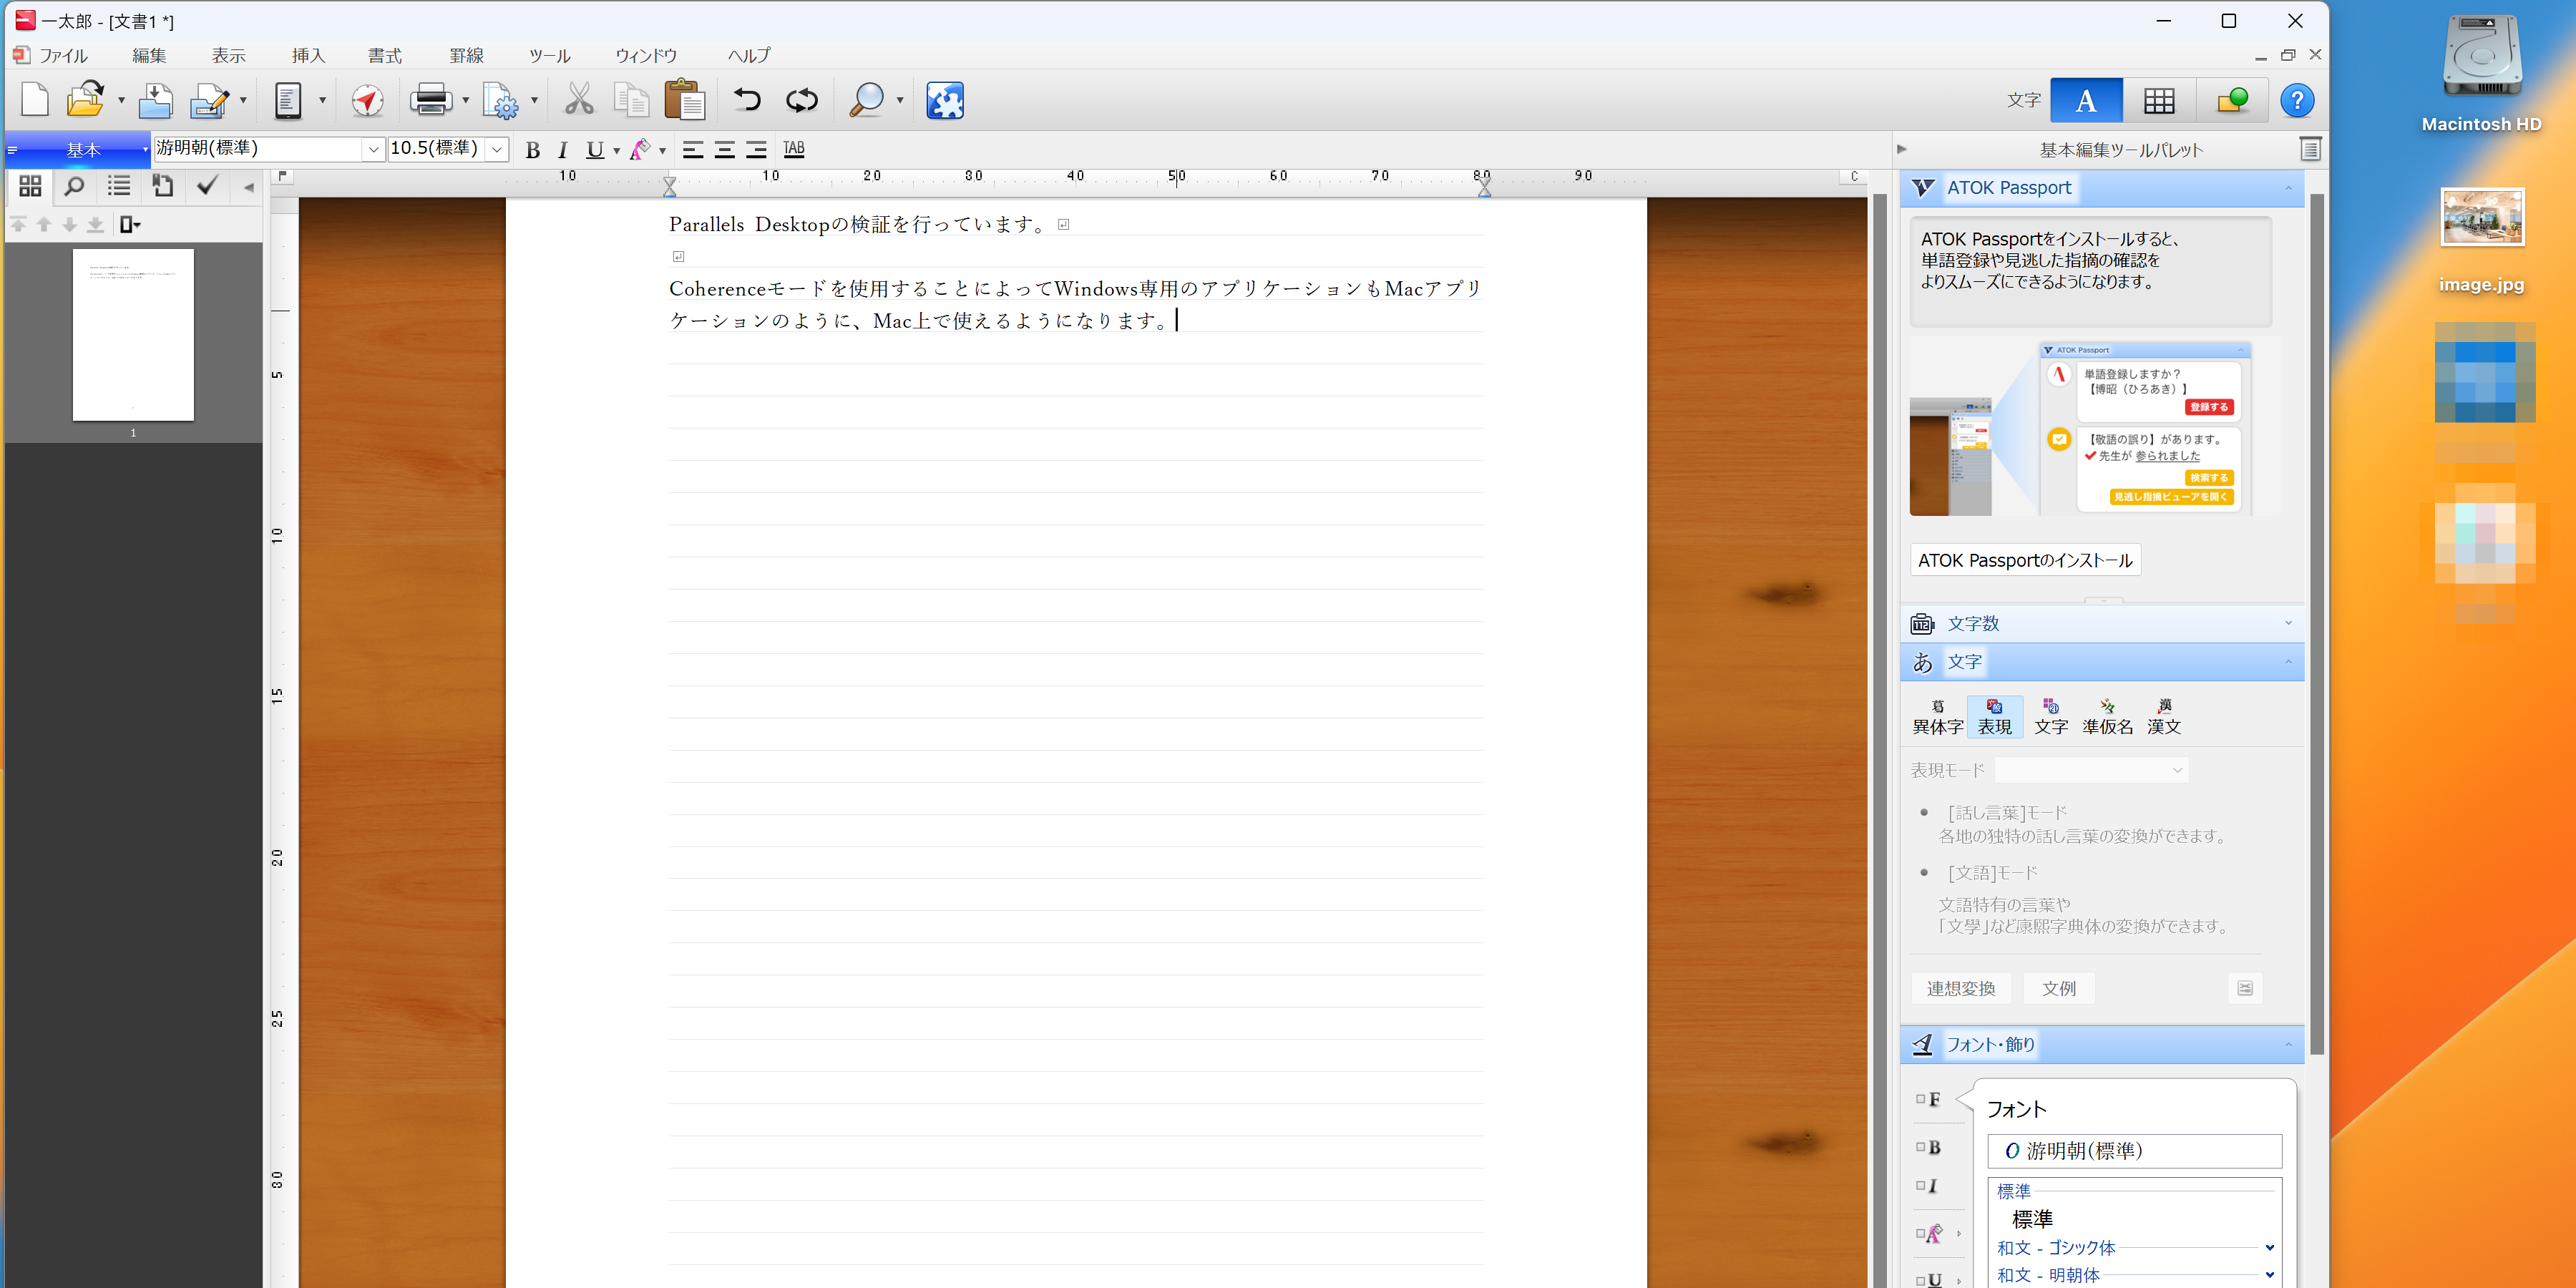
Task: Collapse the フォント・飾り section
Action: [2288, 1045]
